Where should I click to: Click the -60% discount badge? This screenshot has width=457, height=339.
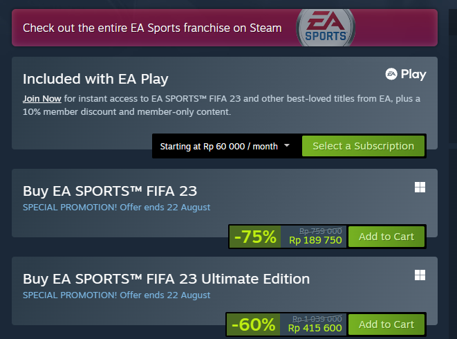[x=253, y=324]
